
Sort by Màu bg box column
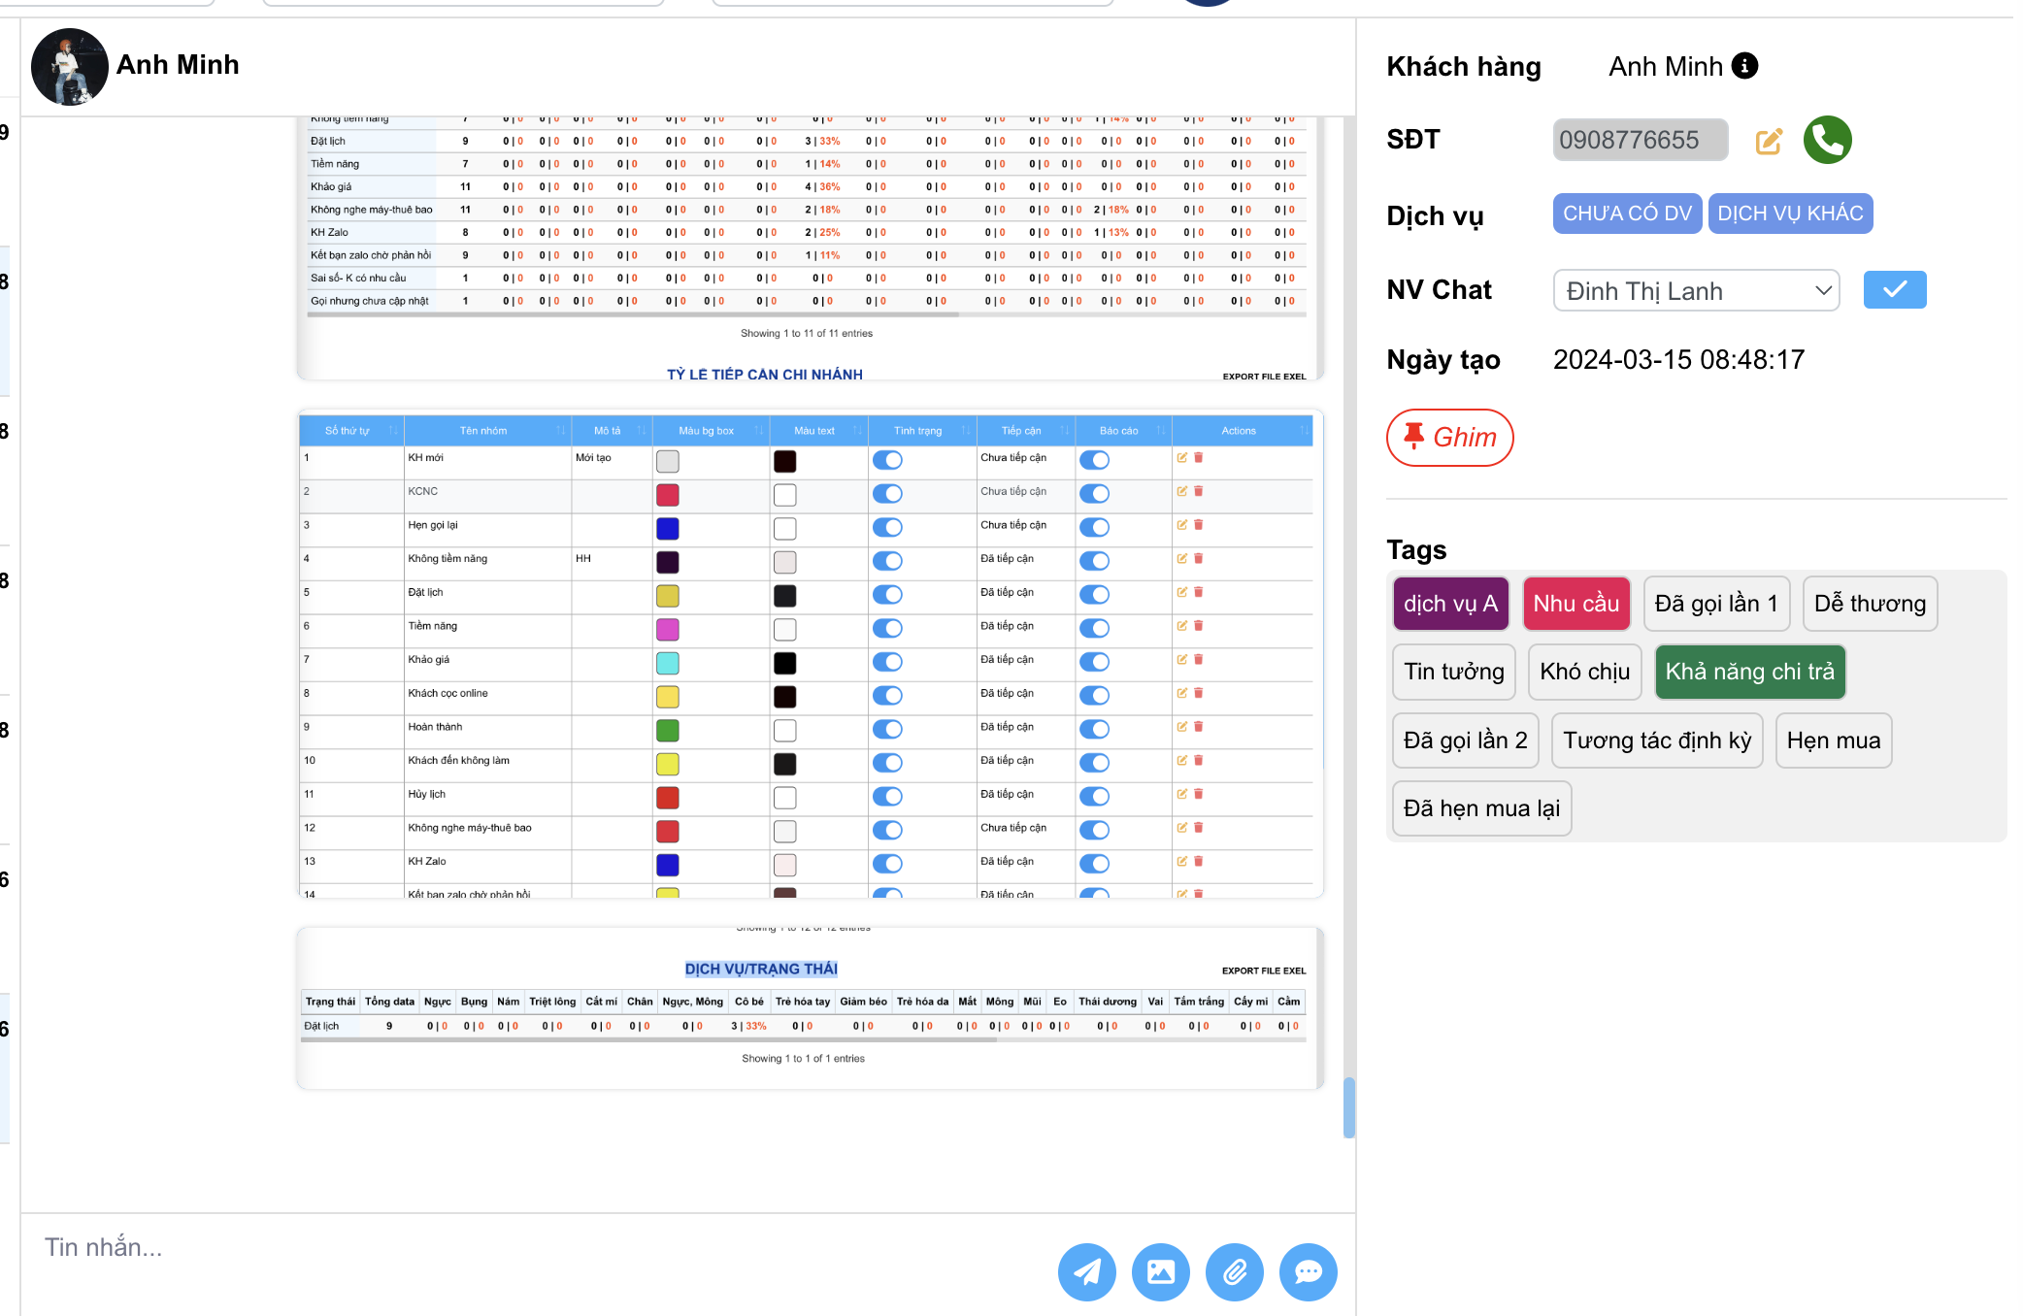711,431
